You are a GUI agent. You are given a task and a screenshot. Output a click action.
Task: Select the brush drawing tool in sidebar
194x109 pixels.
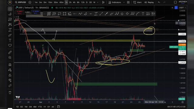tap(10, 35)
